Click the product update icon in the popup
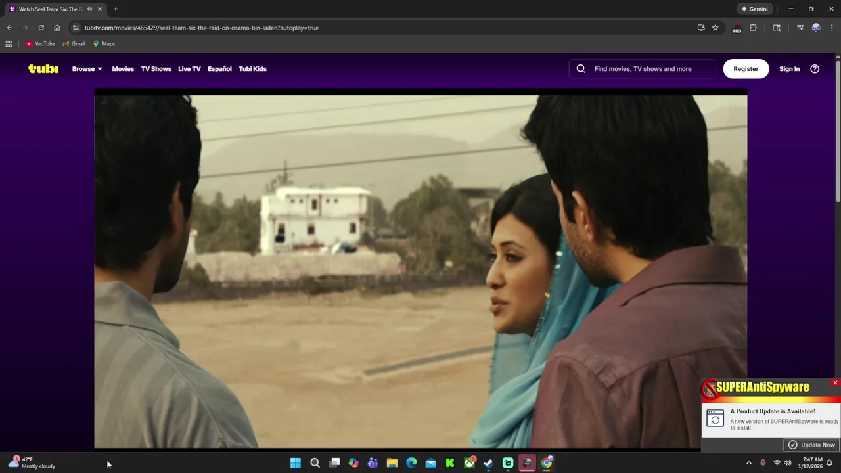Viewport: 841px width, 473px height. click(715, 418)
